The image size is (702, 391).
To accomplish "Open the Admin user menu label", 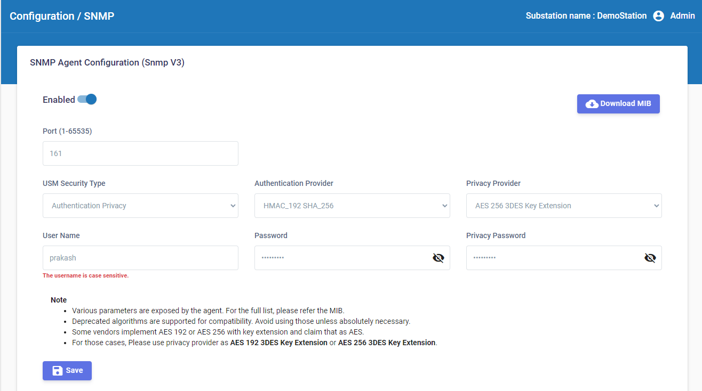I will (682, 16).
